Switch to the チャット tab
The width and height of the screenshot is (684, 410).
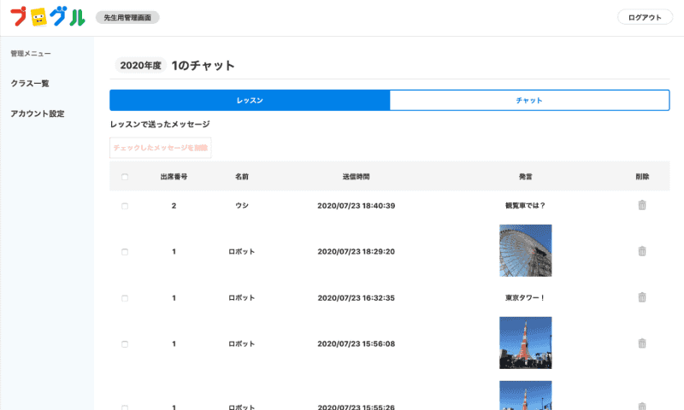tap(529, 100)
